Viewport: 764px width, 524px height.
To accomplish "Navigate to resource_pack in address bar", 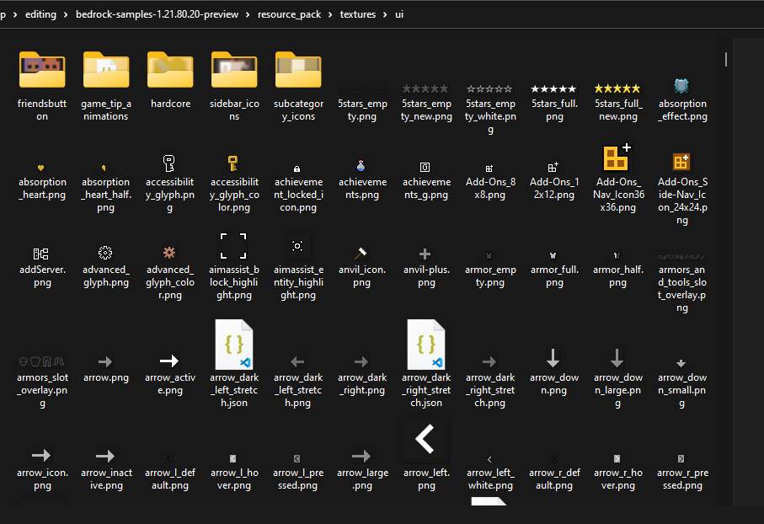I will pos(290,14).
